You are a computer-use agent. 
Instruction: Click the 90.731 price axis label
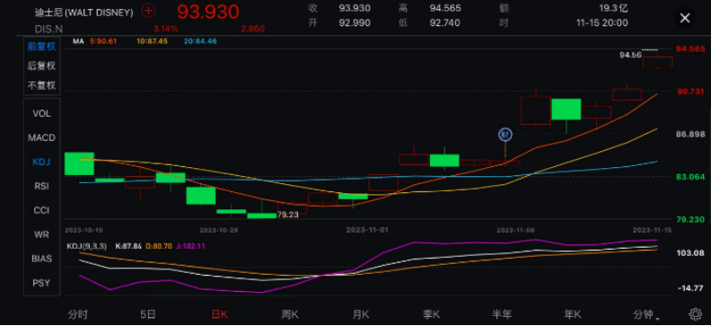point(690,91)
